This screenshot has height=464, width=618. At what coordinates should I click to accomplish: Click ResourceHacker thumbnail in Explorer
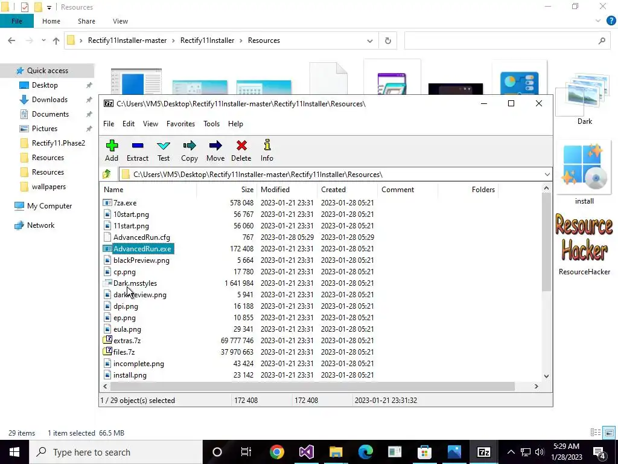(x=584, y=237)
